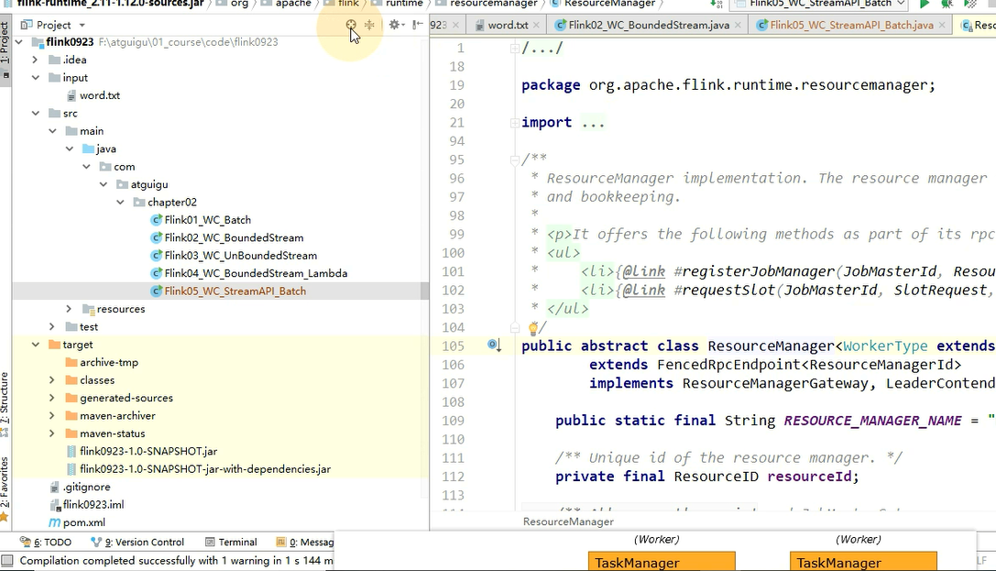Start debugging with the bug icon
The width and height of the screenshot is (996, 571).
947,5
